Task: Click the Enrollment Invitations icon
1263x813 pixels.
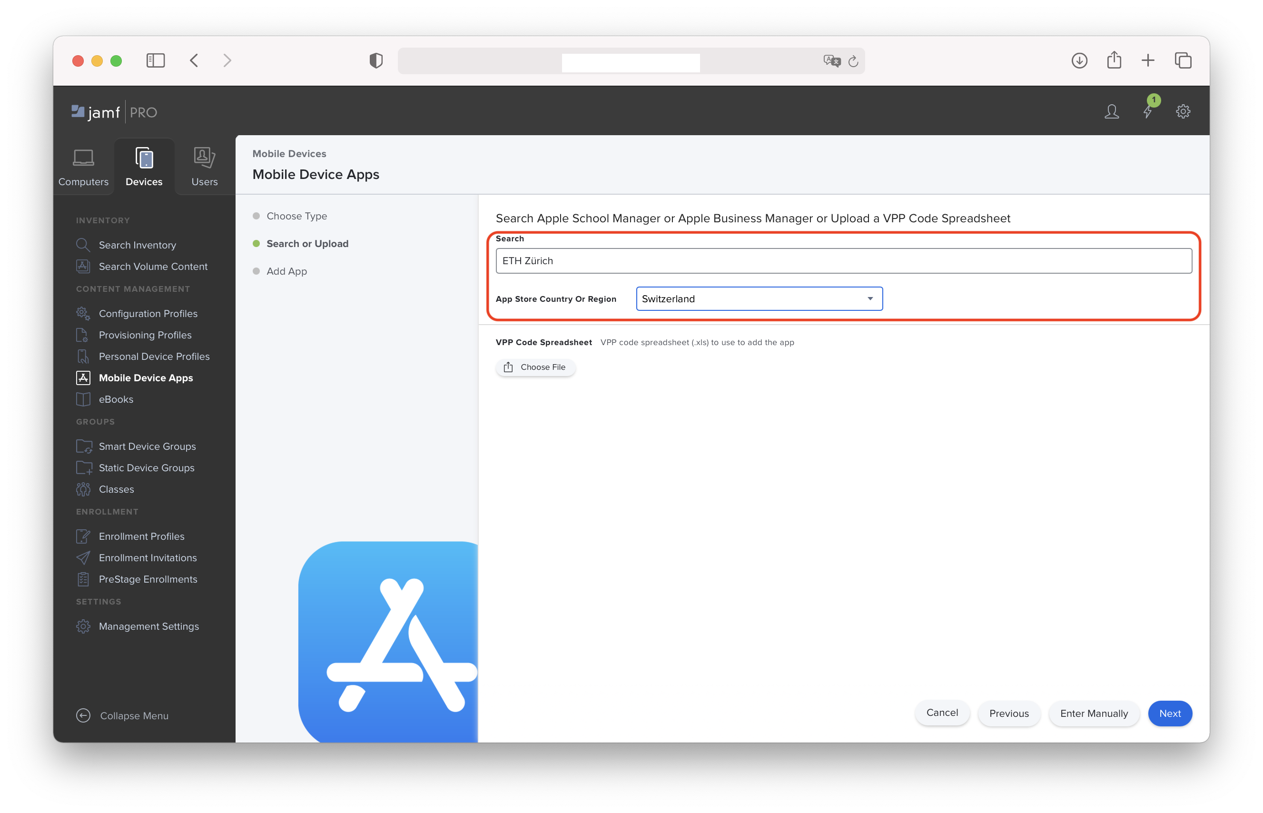Action: pos(85,557)
